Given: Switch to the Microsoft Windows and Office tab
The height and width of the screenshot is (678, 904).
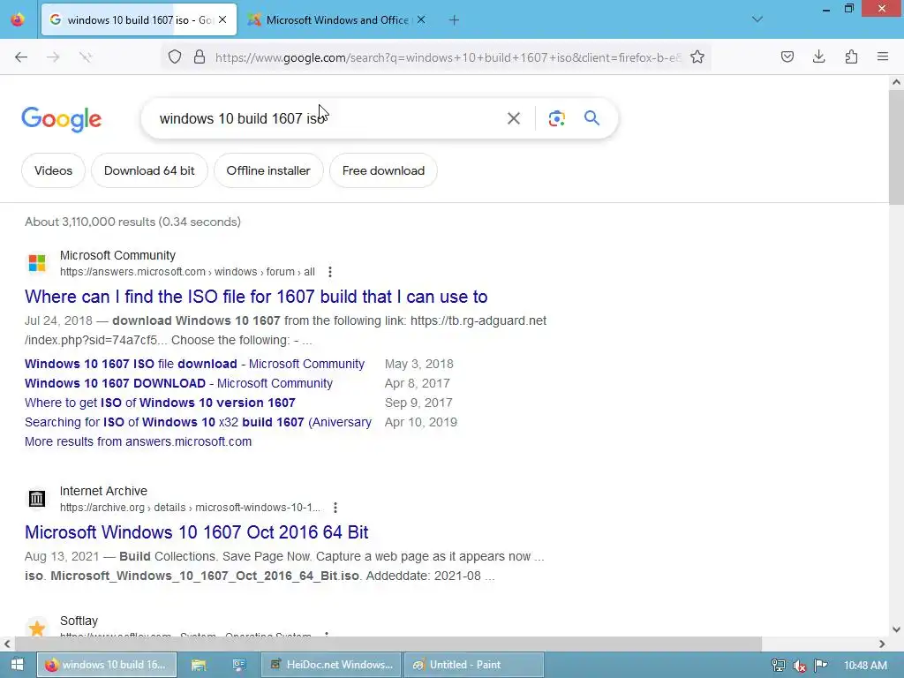Looking at the screenshot, I should (336, 19).
